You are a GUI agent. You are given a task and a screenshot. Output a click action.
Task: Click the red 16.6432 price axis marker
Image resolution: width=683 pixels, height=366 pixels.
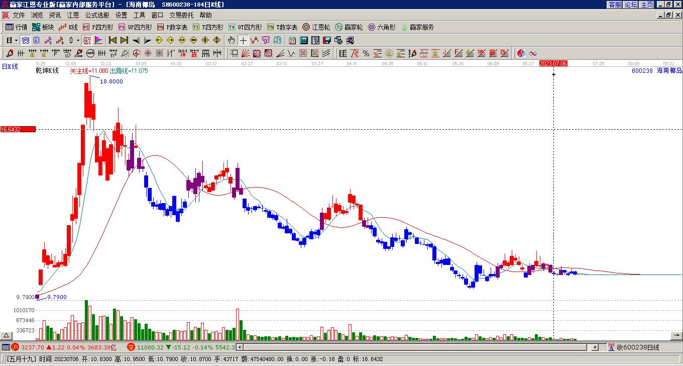click(x=18, y=129)
